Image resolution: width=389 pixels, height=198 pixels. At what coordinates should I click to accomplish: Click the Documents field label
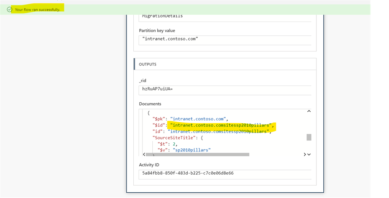pos(150,104)
